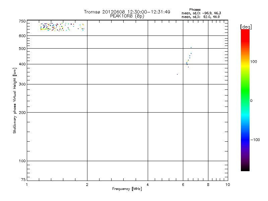Click the y-axis tick label "400"
This screenshot has width=268, height=201.
pos(22,64)
